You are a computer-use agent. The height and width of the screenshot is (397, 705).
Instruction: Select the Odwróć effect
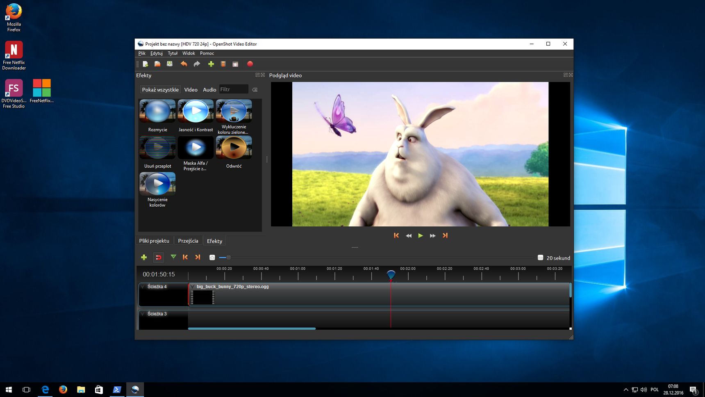point(234,152)
